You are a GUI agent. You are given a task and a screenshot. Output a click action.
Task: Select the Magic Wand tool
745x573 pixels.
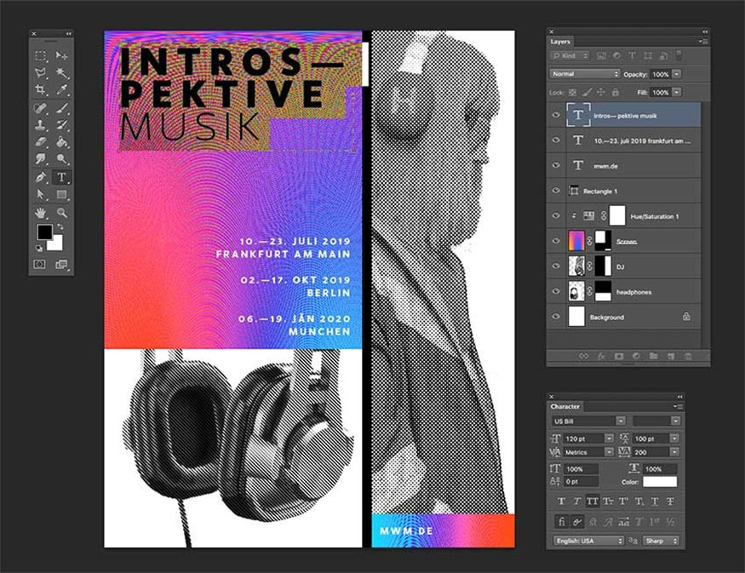coord(61,72)
